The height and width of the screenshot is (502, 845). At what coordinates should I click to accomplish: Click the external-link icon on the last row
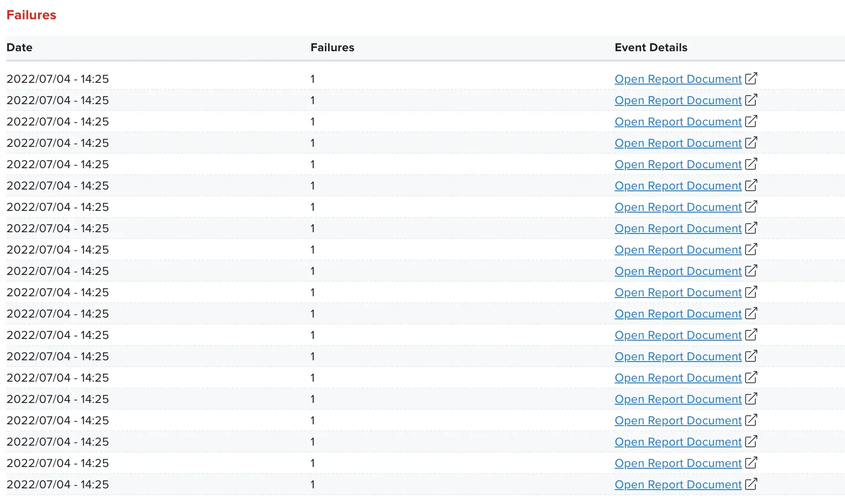(x=751, y=484)
